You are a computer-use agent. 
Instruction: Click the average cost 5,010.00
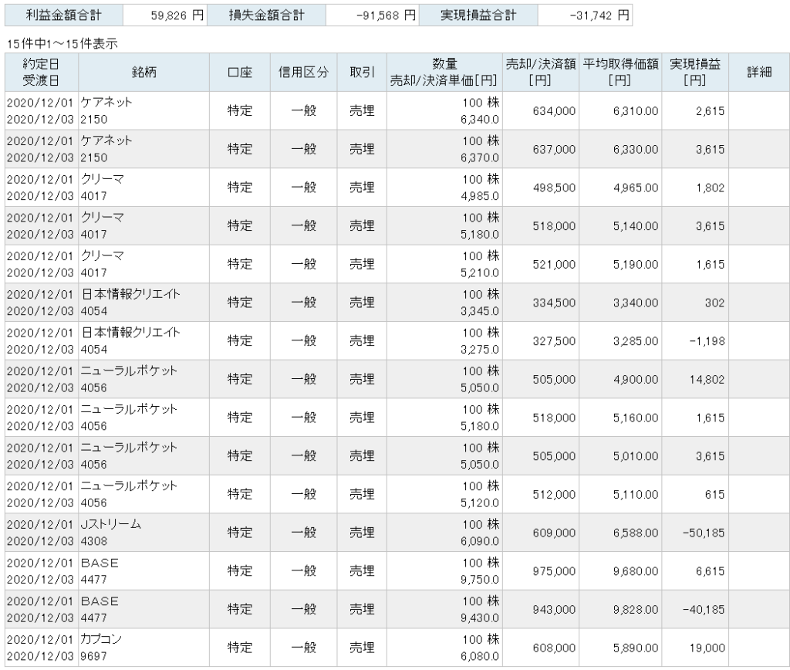636,455
